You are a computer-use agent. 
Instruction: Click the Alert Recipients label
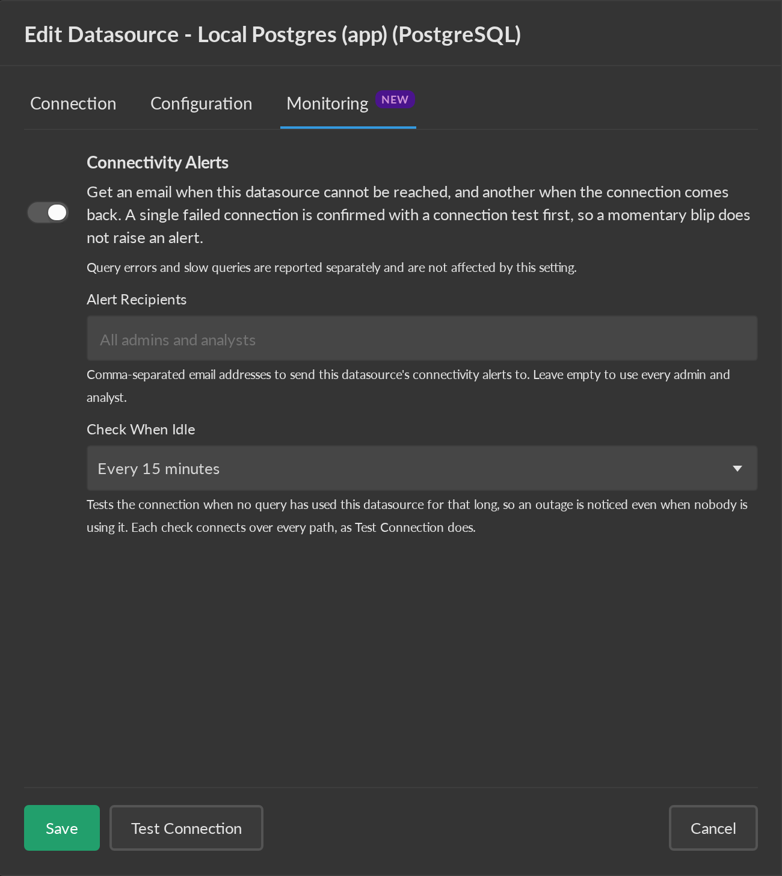[x=137, y=300]
